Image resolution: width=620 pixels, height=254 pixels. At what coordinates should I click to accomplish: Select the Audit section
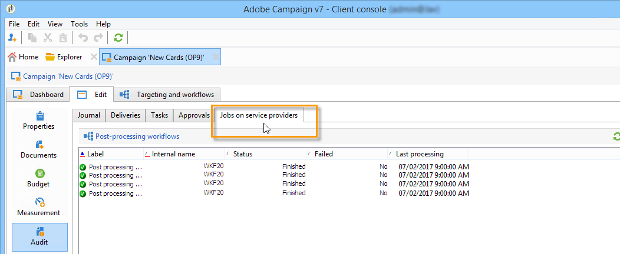coord(39,236)
